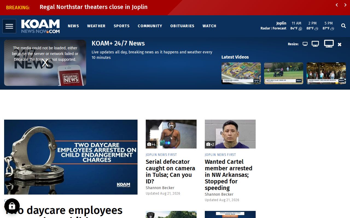
Task: Open serial defecator story thumbnail
Action: 171,134
